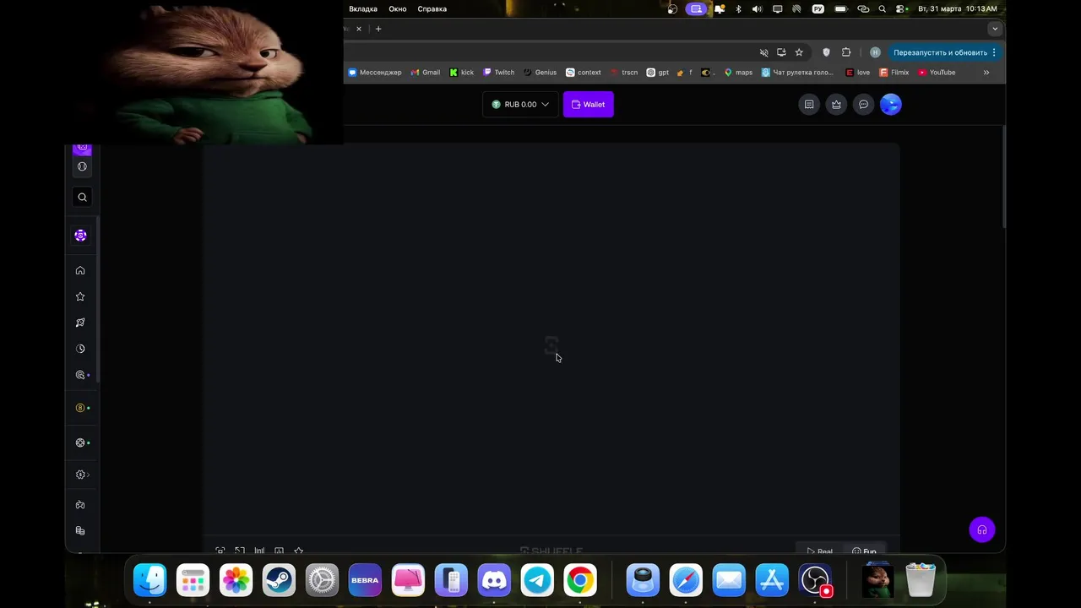Open the Genius bookmark
The image size is (1081, 608).
coord(540,73)
